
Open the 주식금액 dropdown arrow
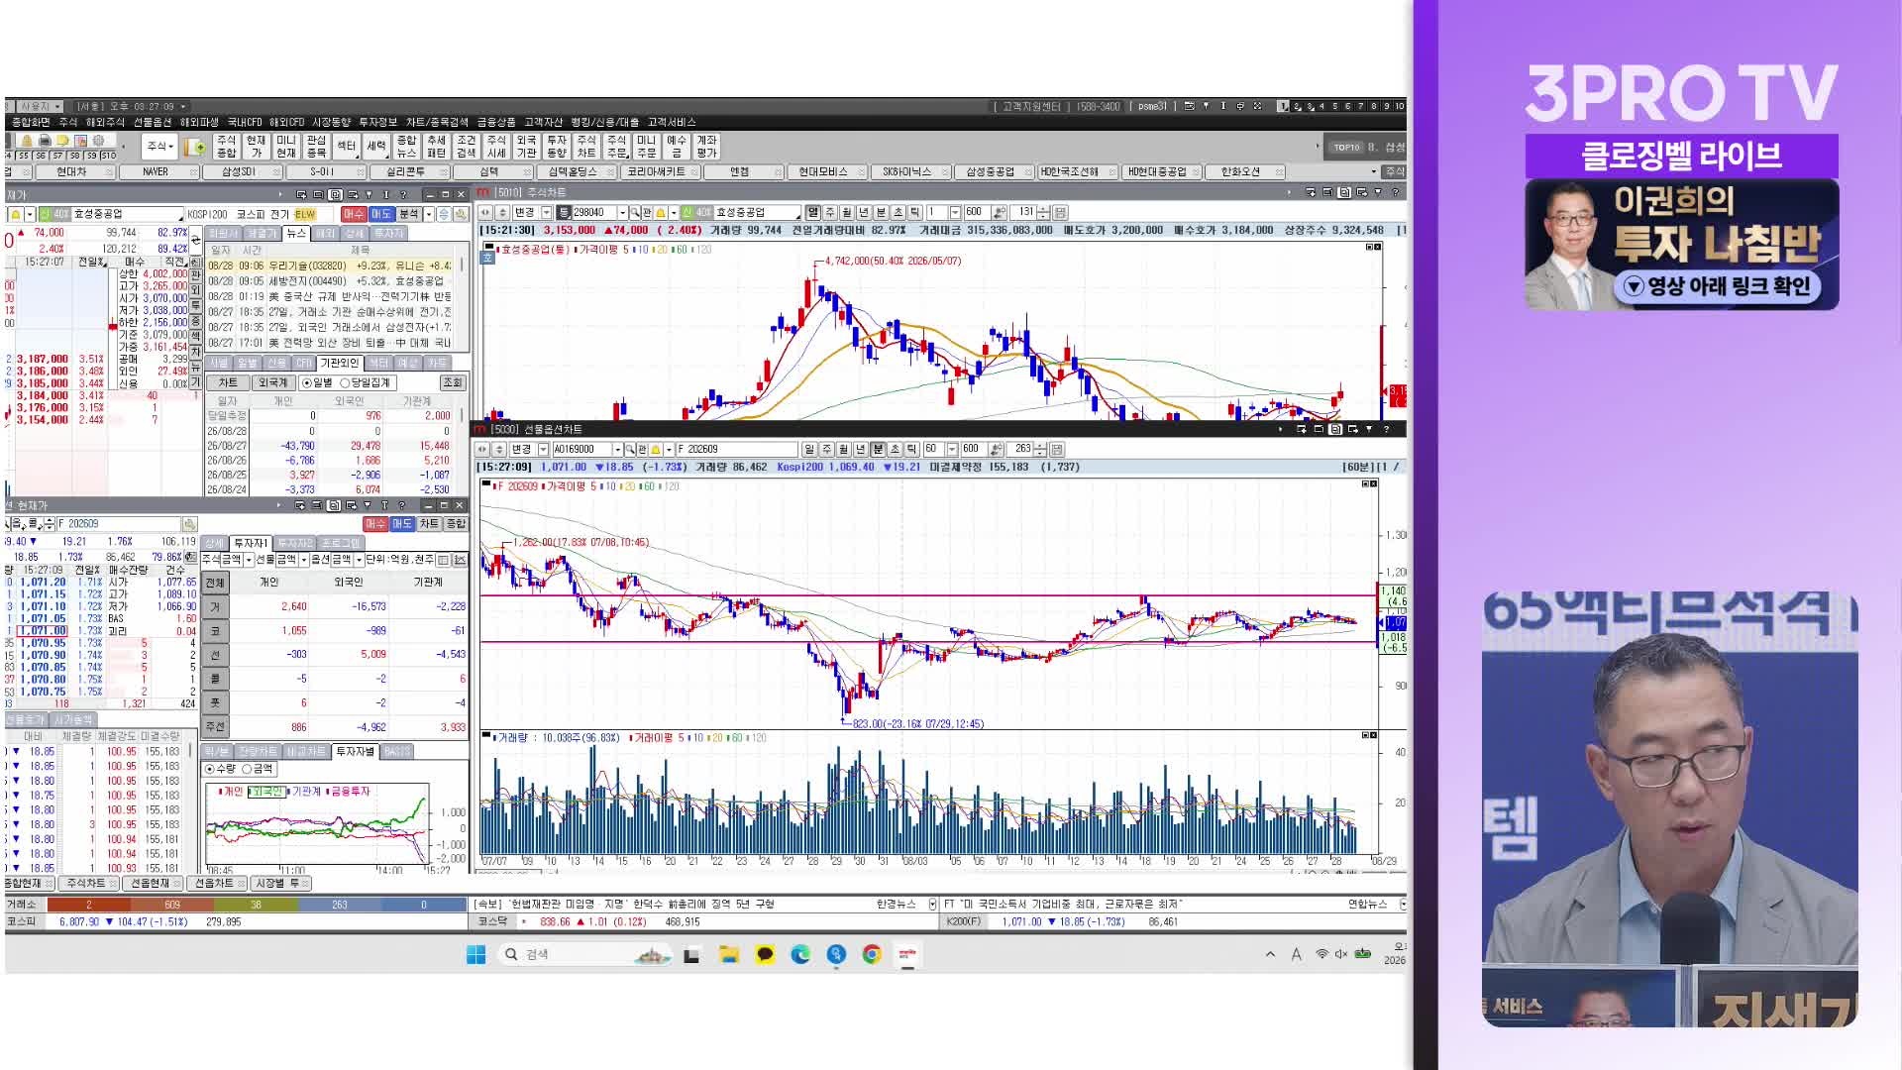click(248, 560)
